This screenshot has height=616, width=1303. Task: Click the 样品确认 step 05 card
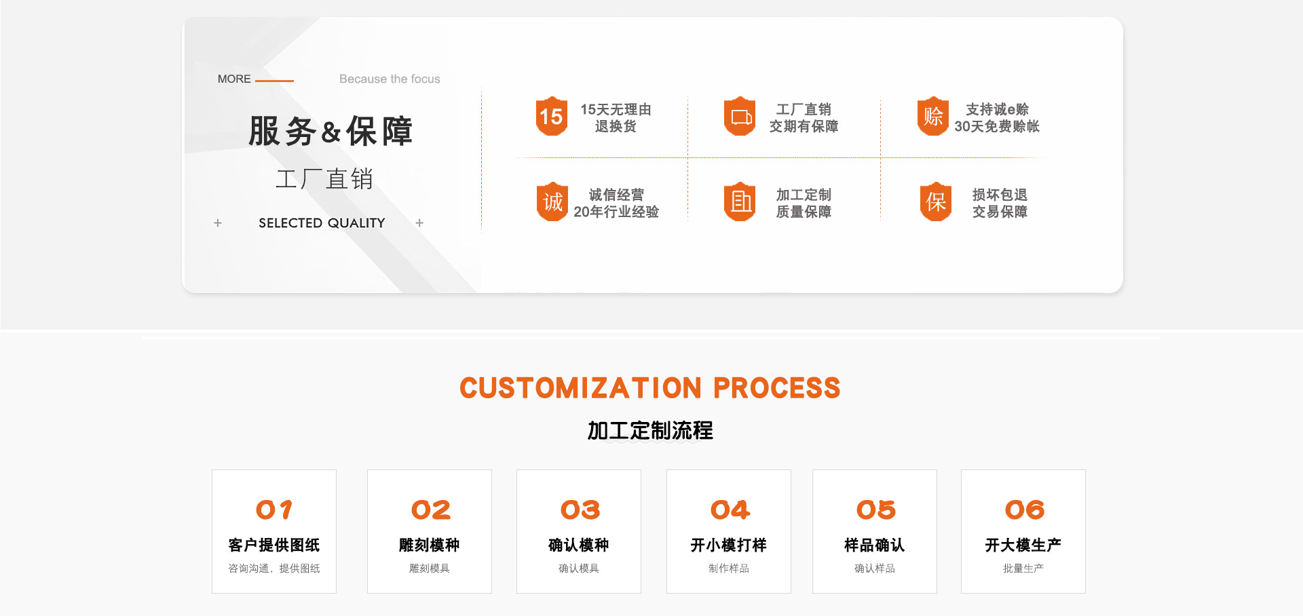(874, 531)
